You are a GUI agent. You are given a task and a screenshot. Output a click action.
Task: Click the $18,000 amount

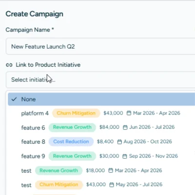point(96,170)
